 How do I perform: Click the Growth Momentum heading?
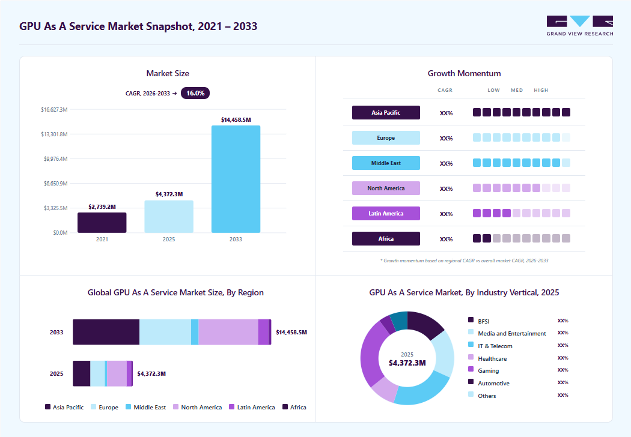464,73
